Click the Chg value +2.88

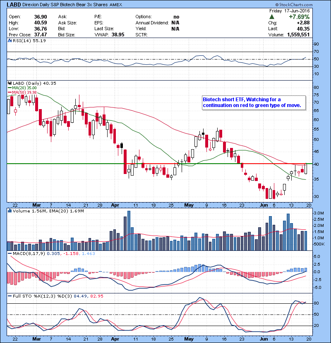point(303,23)
